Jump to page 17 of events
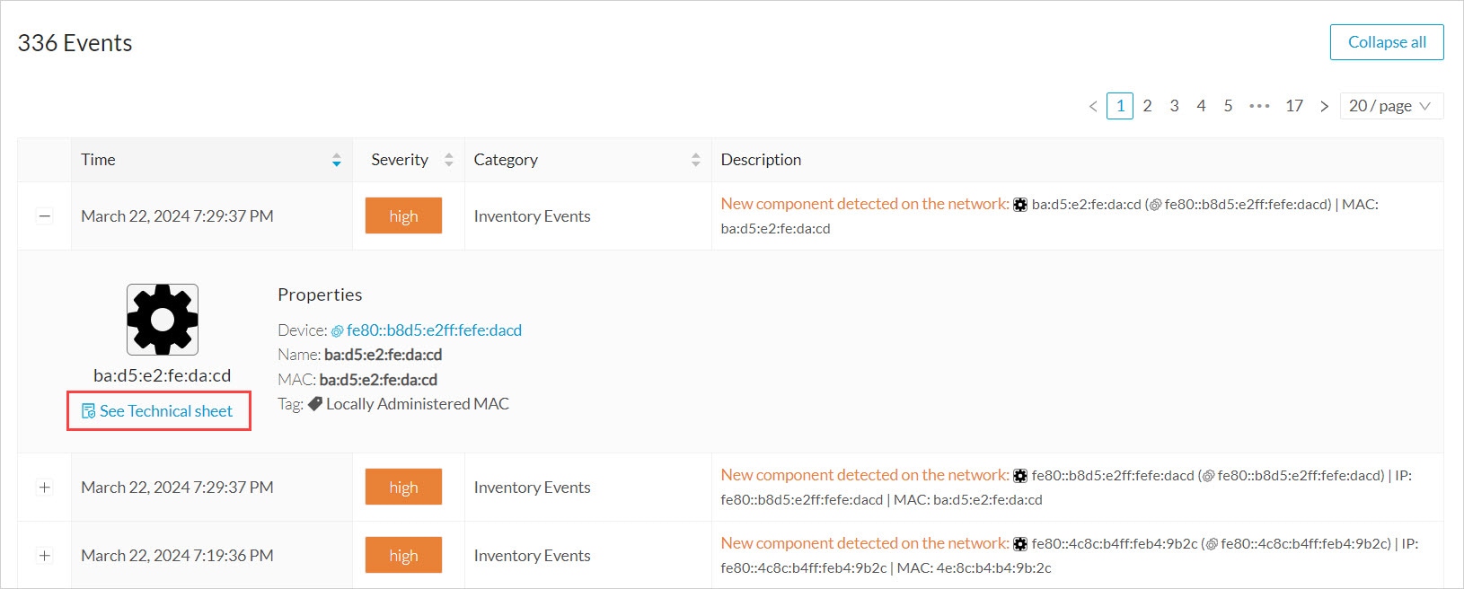Image resolution: width=1464 pixels, height=589 pixels. [1293, 106]
